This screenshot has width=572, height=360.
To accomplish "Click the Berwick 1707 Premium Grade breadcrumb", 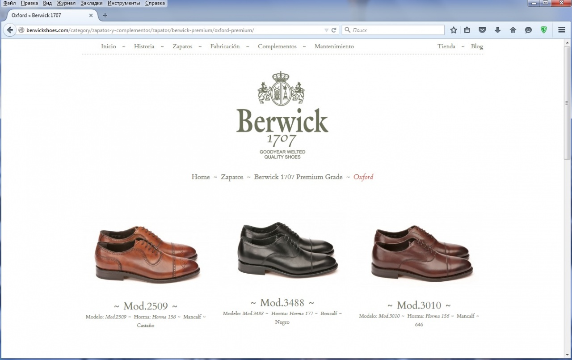I will (298, 177).
